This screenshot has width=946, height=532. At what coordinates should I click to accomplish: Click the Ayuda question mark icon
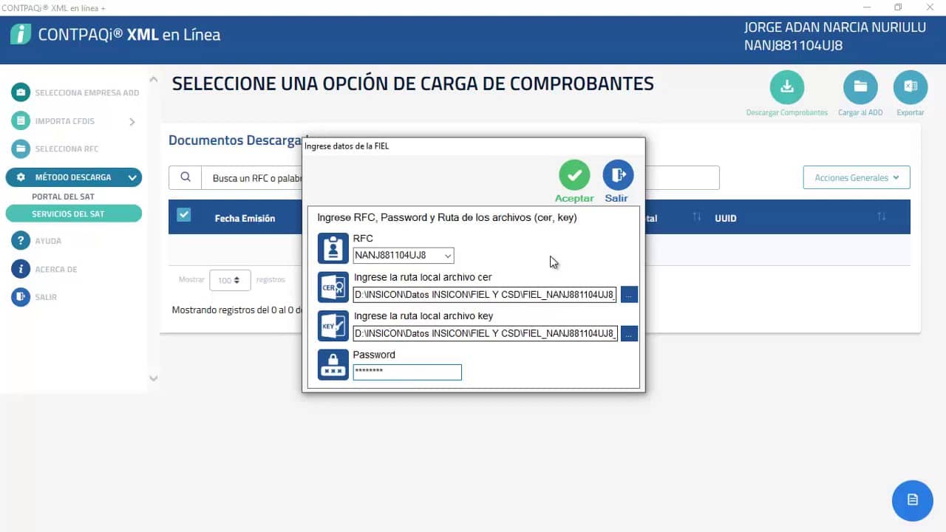click(x=21, y=241)
